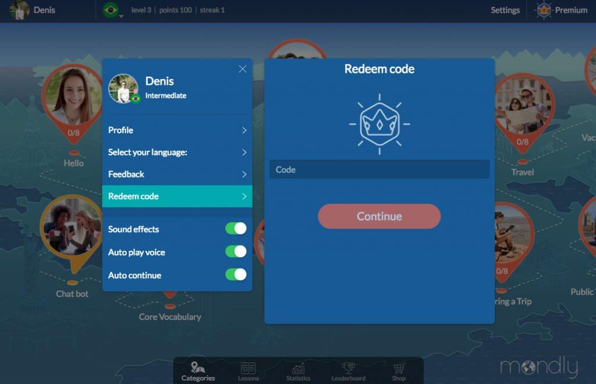Image resolution: width=596 pixels, height=384 pixels.
Task: Toggle Auto continue off
Action: point(235,275)
